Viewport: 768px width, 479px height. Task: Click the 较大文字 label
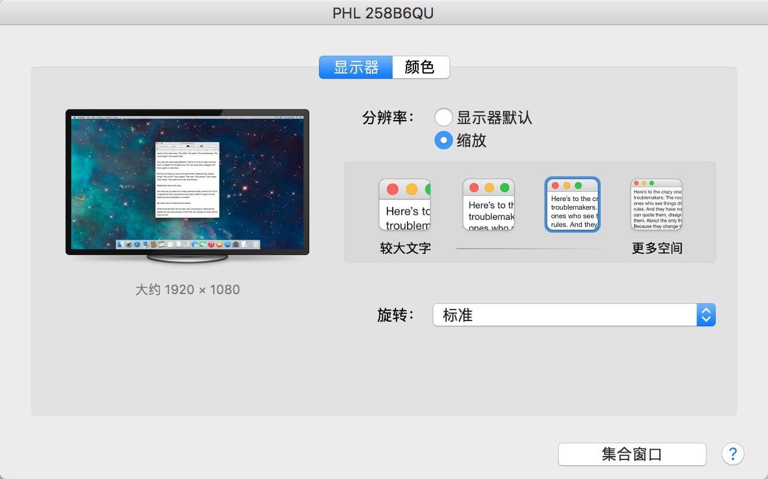tap(405, 248)
